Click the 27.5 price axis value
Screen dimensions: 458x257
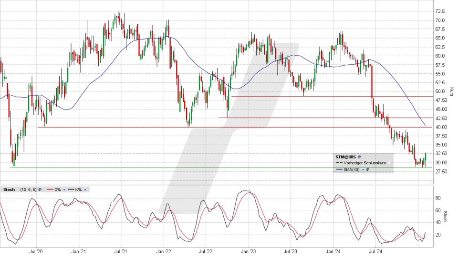[440, 172]
